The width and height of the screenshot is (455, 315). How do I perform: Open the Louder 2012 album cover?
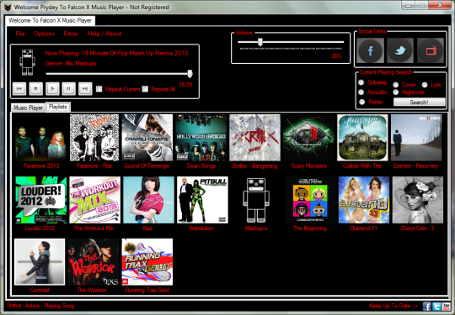point(41,200)
